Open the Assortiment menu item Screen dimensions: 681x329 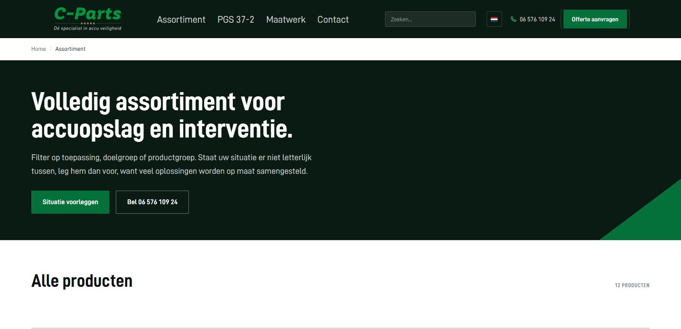pos(181,20)
